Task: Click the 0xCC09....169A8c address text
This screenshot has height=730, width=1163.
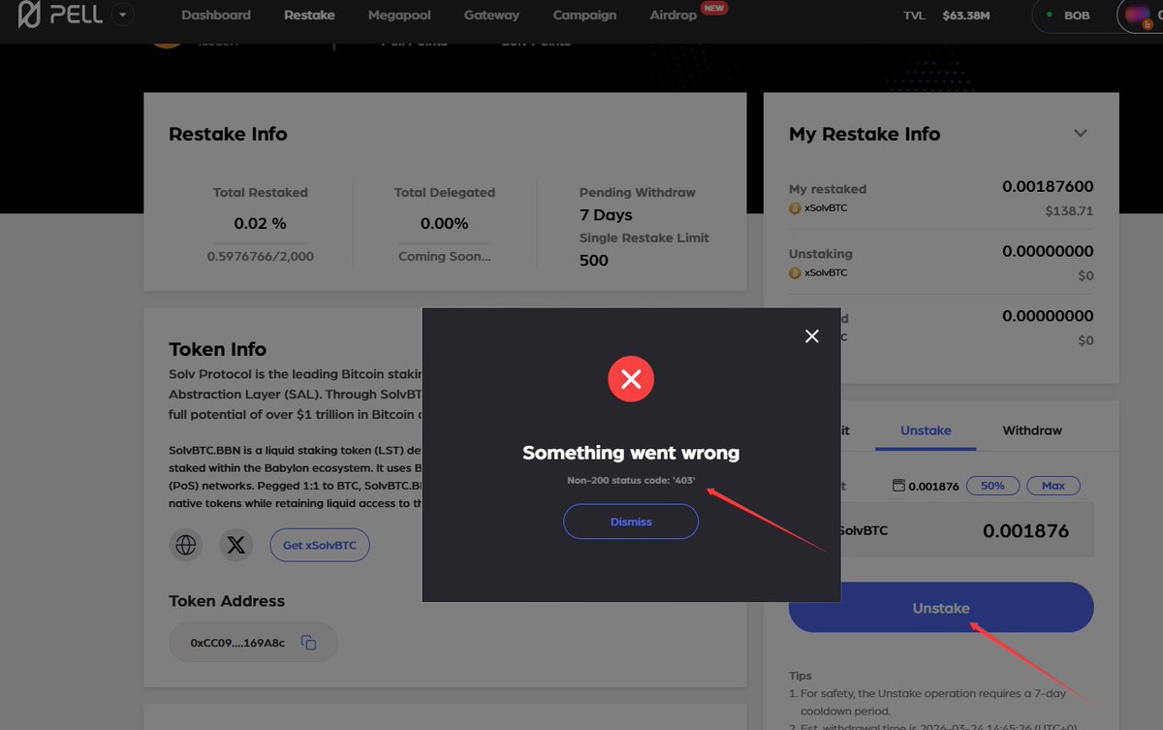Action: tap(237, 643)
